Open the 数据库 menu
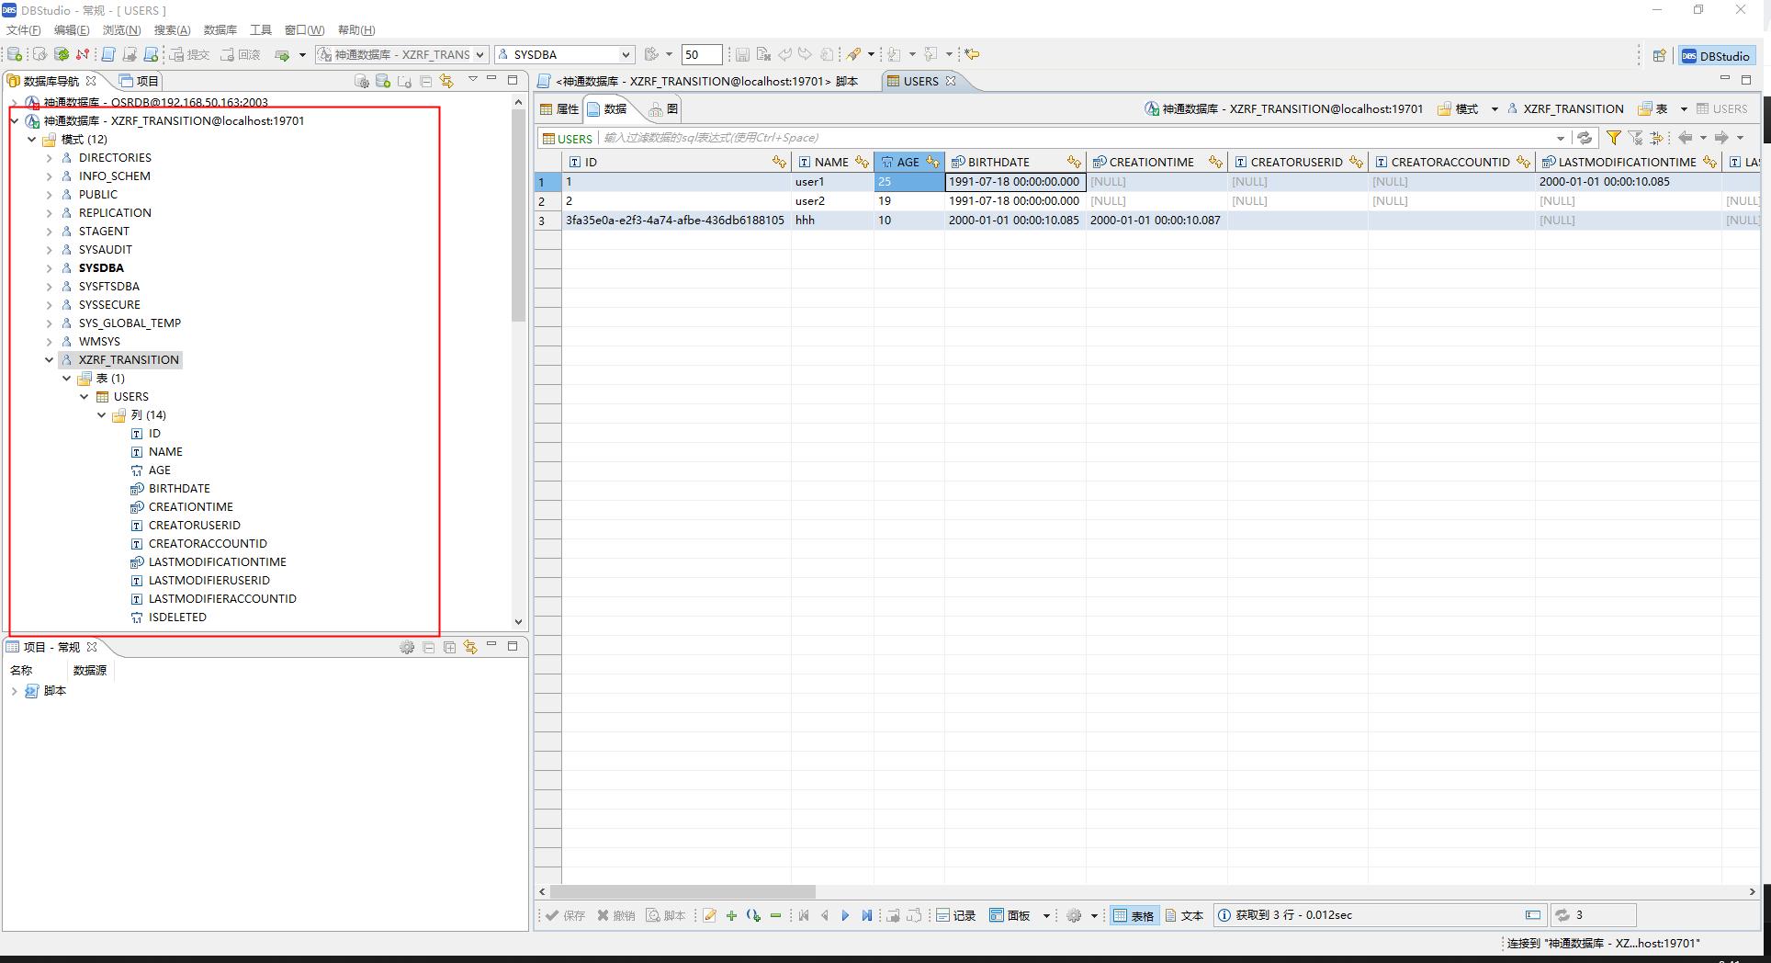1771x963 pixels. (220, 30)
